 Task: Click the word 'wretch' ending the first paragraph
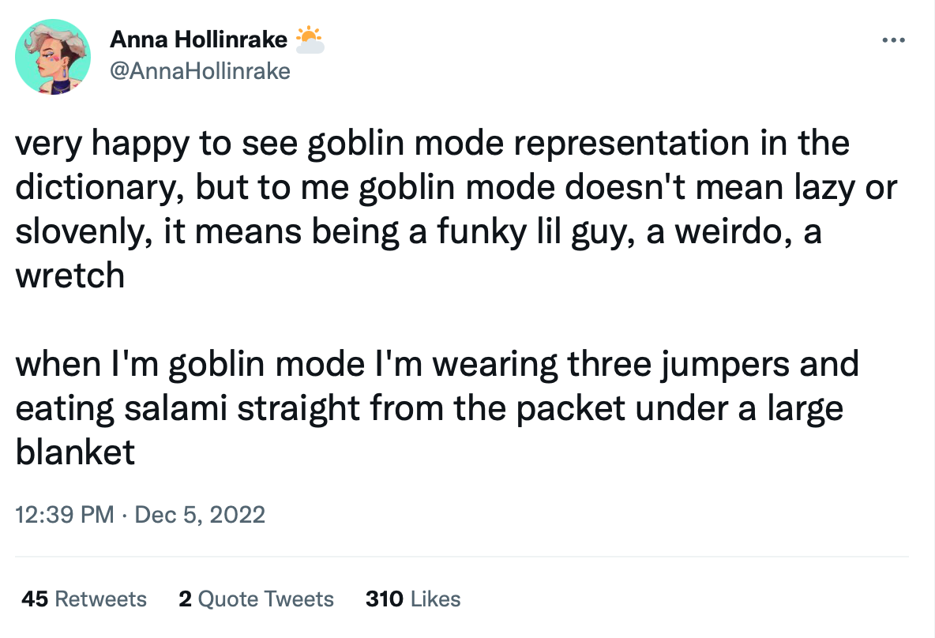click(69, 276)
